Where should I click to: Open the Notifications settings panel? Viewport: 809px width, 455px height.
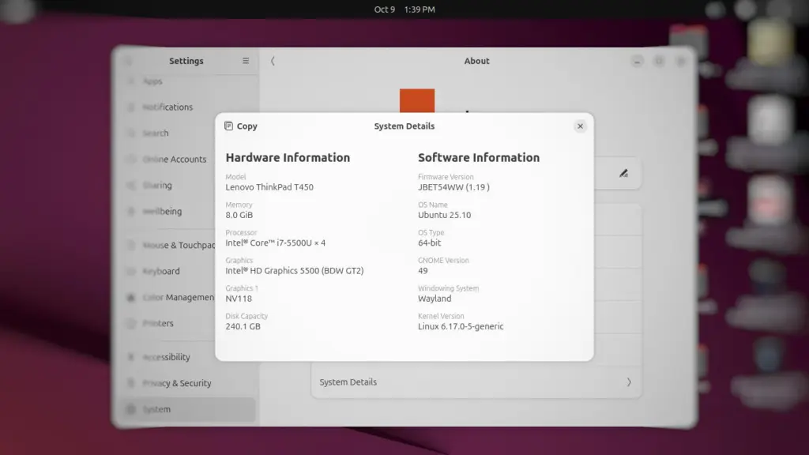click(x=167, y=107)
